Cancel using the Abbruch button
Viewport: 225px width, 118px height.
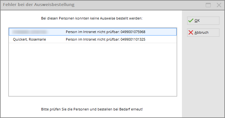click(x=203, y=32)
